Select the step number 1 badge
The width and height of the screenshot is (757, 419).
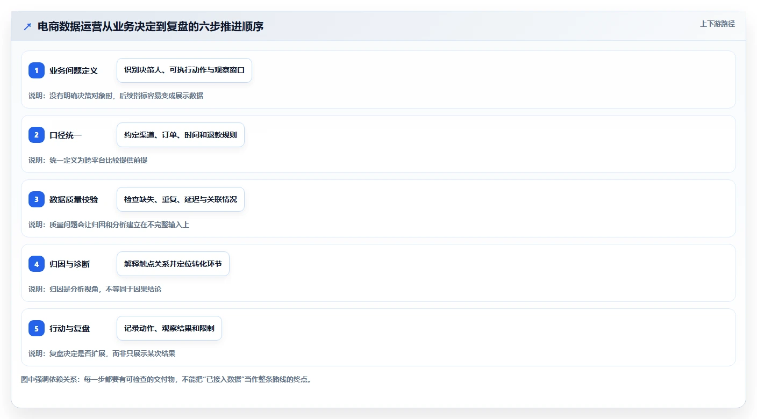coord(37,70)
